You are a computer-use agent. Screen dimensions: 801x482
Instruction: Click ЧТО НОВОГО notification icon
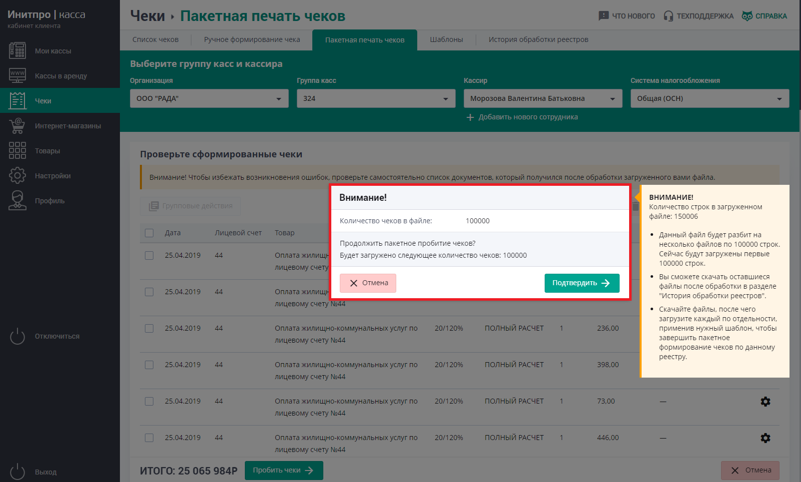coord(604,16)
